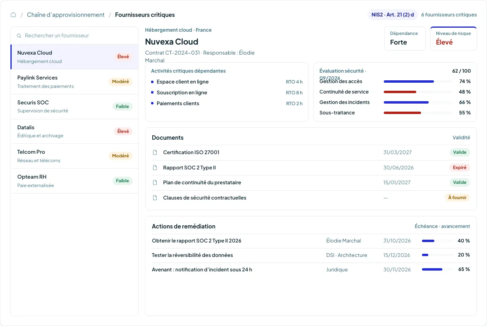Select Paylink Services supplier
This screenshot has width=487, height=326.
pos(74,82)
